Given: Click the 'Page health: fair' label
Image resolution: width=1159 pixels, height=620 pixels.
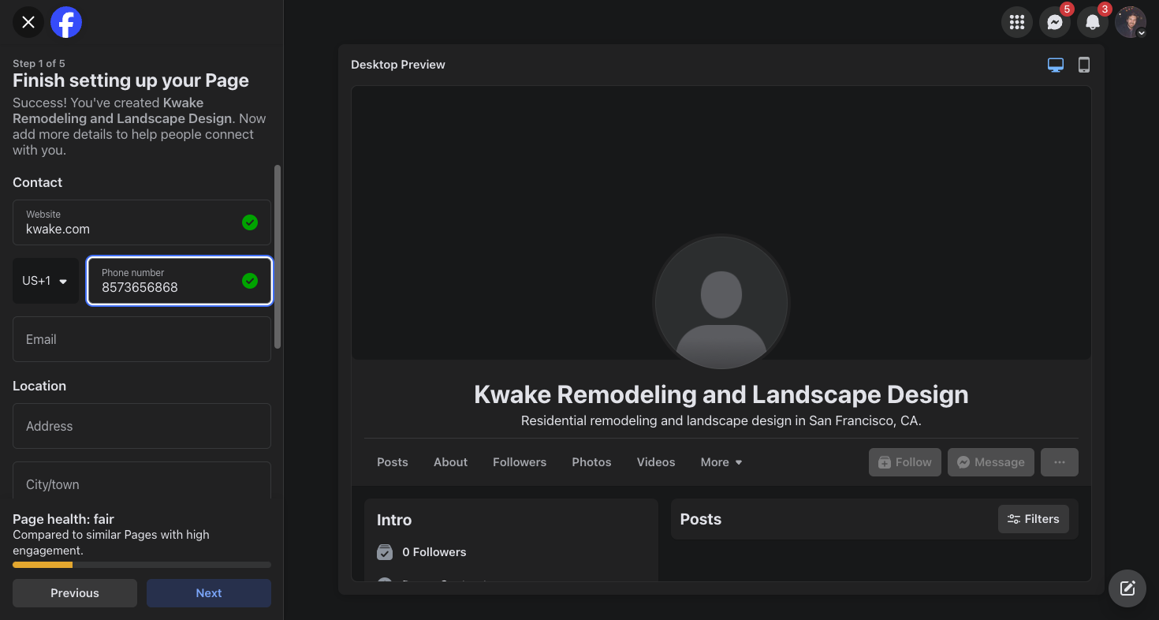Looking at the screenshot, I should coord(64,519).
